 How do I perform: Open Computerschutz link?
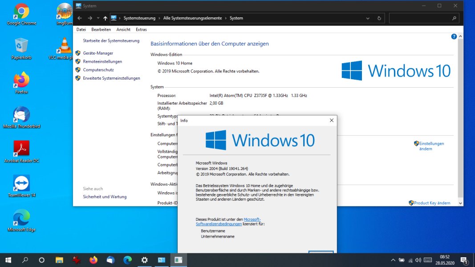click(98, 69)
